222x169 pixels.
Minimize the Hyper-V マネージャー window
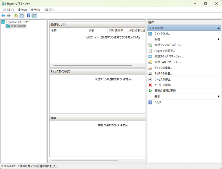(x=195, y=3)
